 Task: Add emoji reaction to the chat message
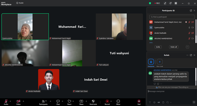point(158,84)
